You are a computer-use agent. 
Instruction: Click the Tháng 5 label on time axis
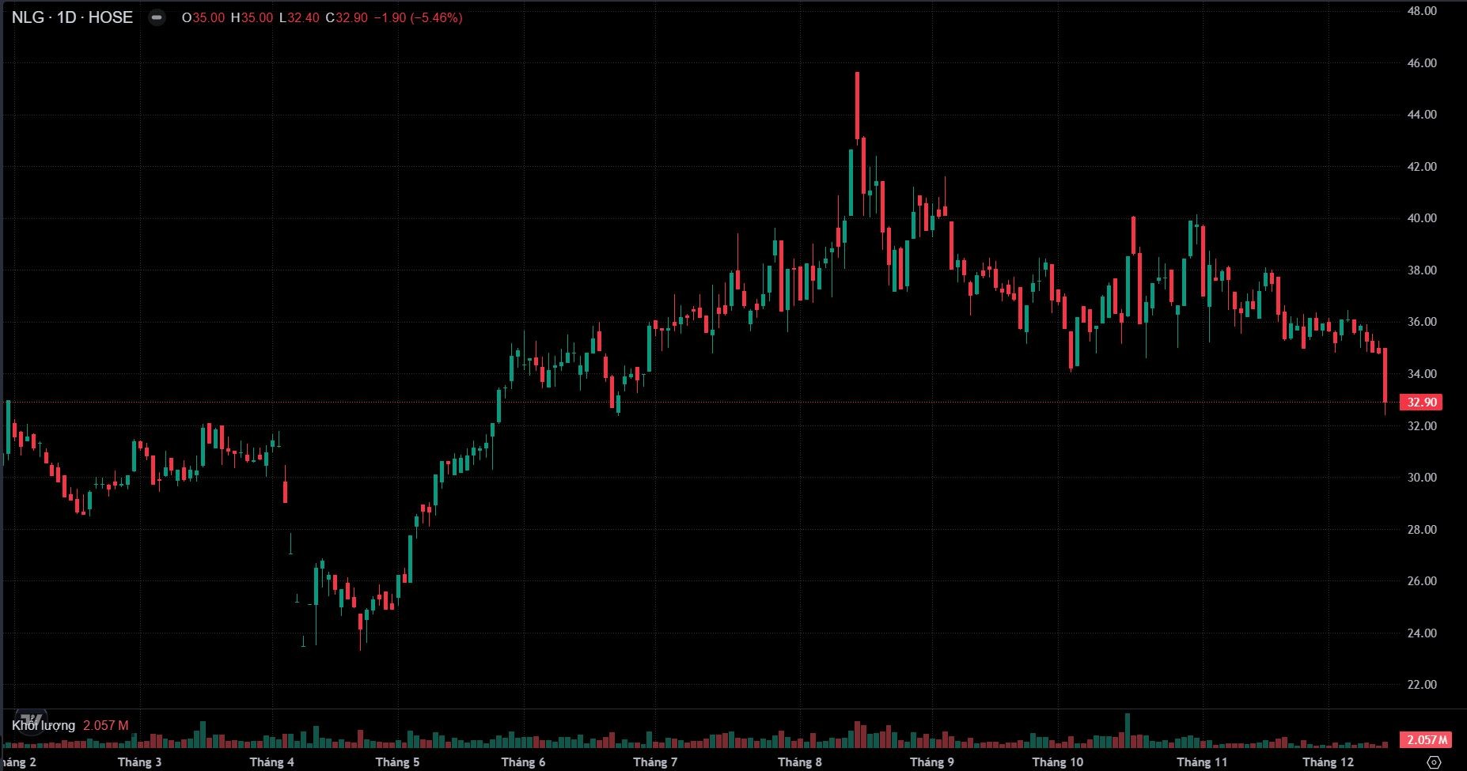397,762
